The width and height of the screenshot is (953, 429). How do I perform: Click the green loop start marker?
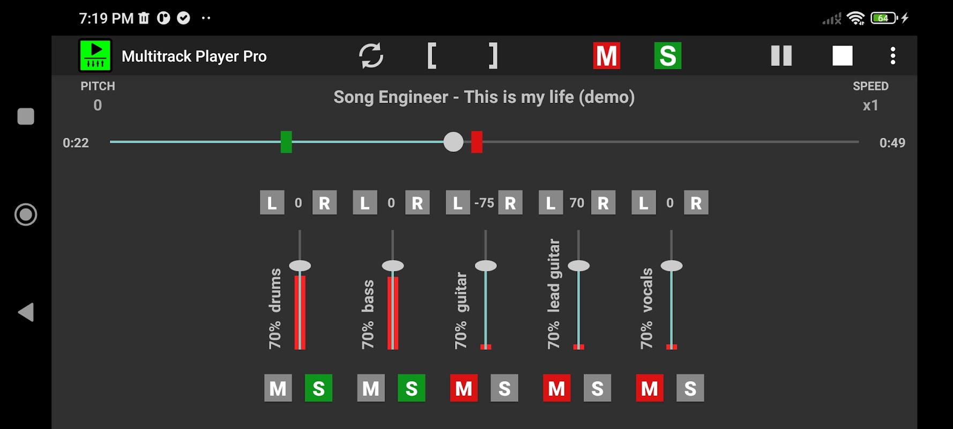coord(286,142)
